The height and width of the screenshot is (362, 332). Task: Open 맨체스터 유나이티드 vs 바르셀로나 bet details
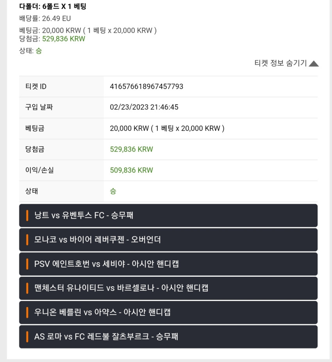168,288
